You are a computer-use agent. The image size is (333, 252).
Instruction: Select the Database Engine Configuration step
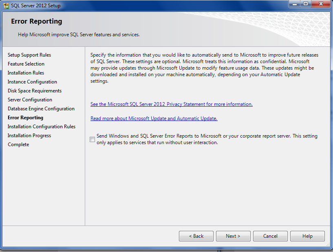[41, 109]
